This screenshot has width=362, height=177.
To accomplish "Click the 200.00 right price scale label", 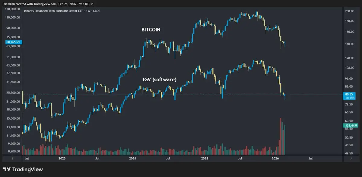I will [349, 11].
